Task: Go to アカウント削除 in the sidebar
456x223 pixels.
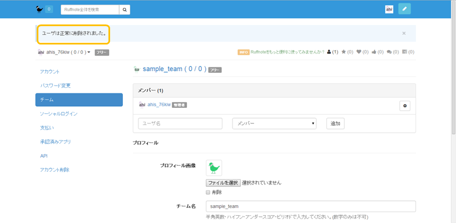Action: pyautogui.click(x=55, y=170)
